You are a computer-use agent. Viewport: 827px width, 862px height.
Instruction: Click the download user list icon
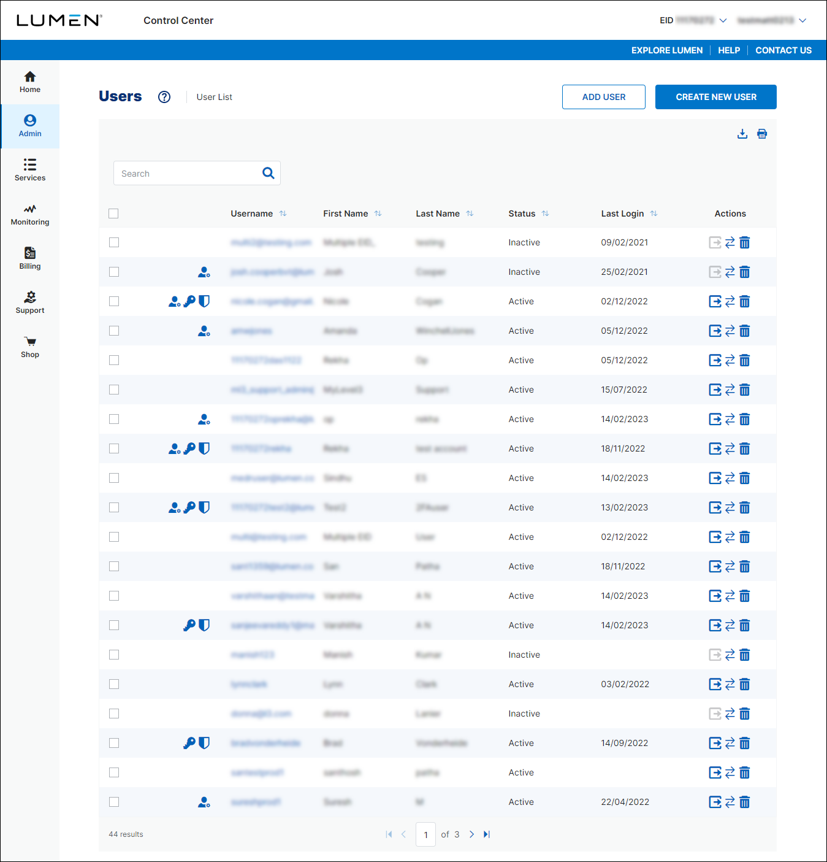pyautogui.click(x=742, y=134)
